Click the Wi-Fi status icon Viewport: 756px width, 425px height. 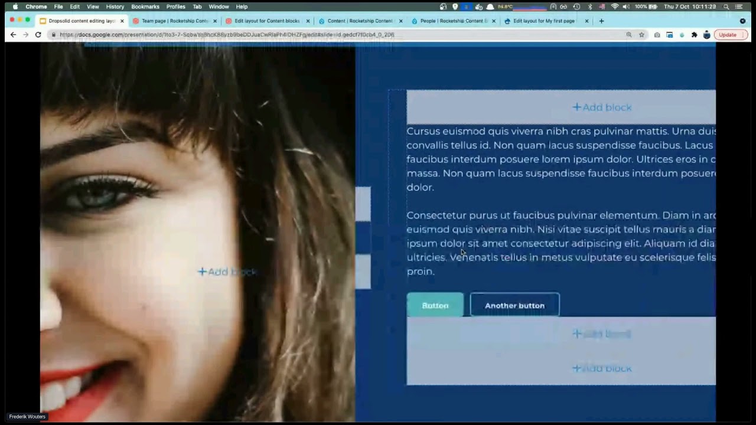point(615,6)
